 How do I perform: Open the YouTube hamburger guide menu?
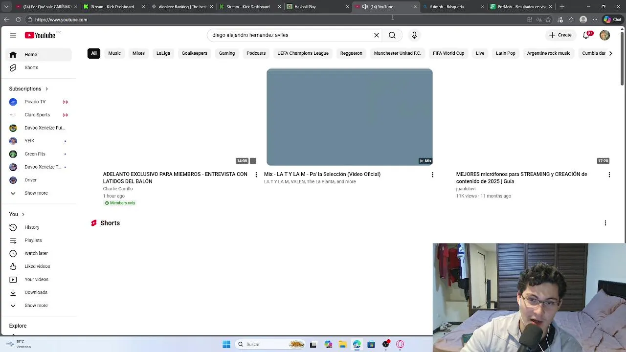point(13,35)
